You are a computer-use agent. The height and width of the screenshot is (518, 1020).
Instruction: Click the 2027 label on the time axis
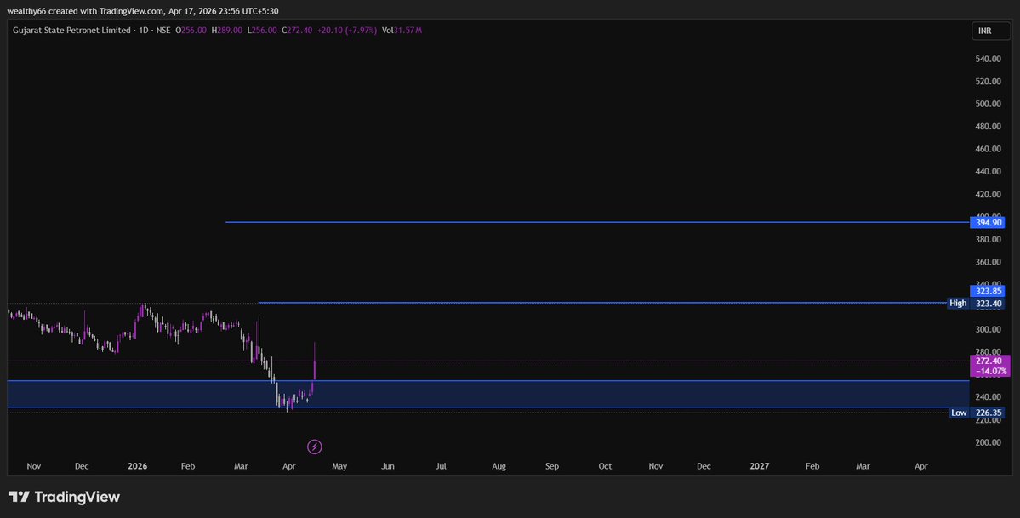click(759, 465)
